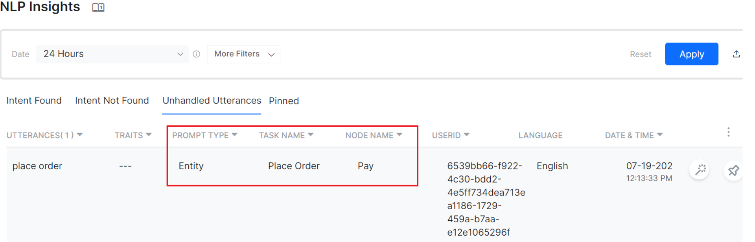This screenshot has width=755, height=242.
Task: Open the Task Name column filter
Action: pyautogui.click(x=311, y=135)
